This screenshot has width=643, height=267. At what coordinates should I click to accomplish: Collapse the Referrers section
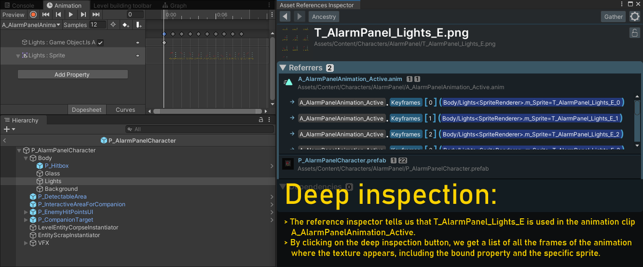[x=283, y=68]
